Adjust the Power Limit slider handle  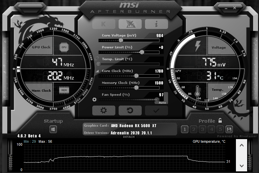tap(142, 52)
